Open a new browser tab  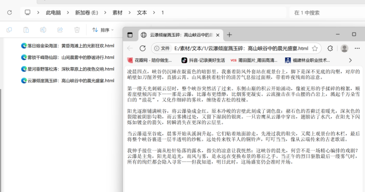pos(229,35)
